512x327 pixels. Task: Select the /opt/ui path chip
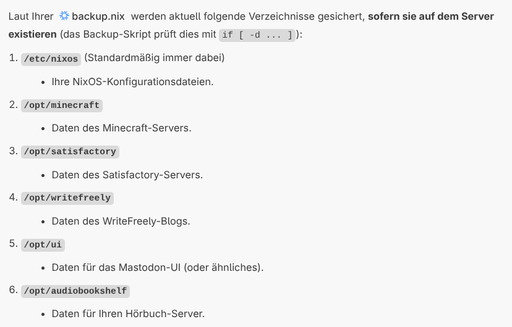tap(43, 244)
